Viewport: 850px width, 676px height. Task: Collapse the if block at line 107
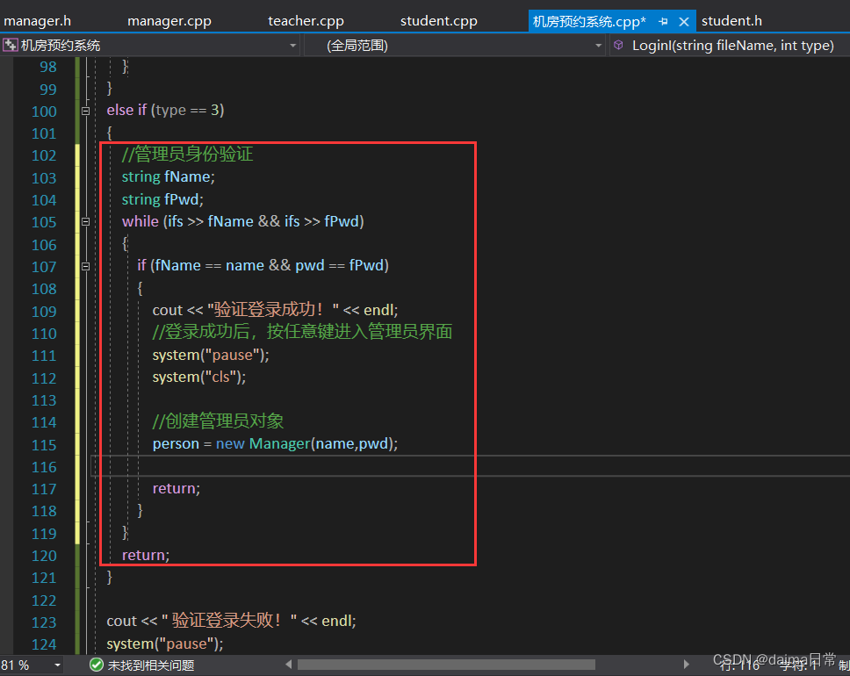click(x=86, y=266)
